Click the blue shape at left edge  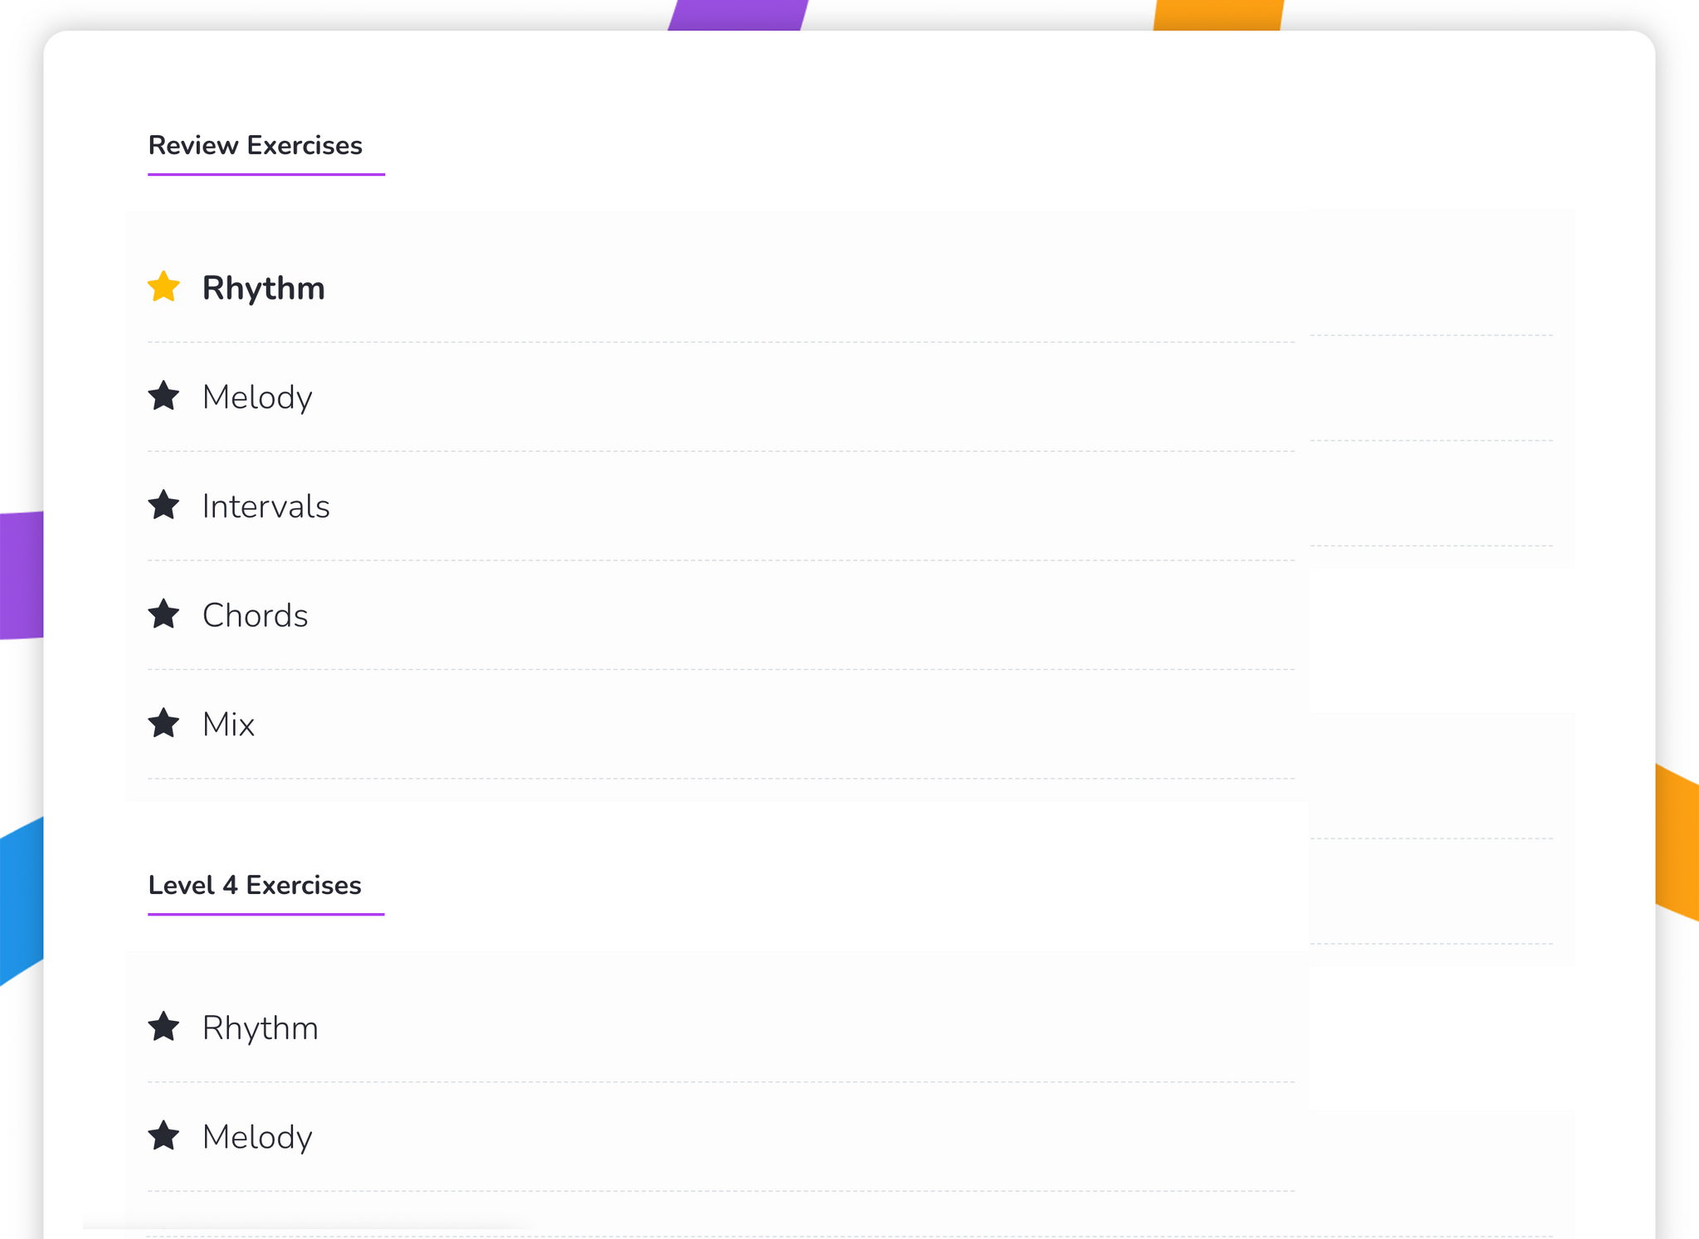pyautogui.click(x=22, y=901)
